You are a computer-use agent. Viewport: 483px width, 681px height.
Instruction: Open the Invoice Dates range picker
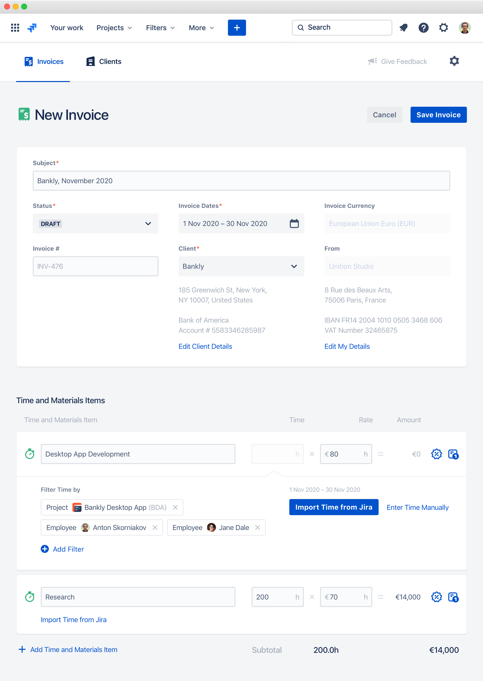pos(241,223)
